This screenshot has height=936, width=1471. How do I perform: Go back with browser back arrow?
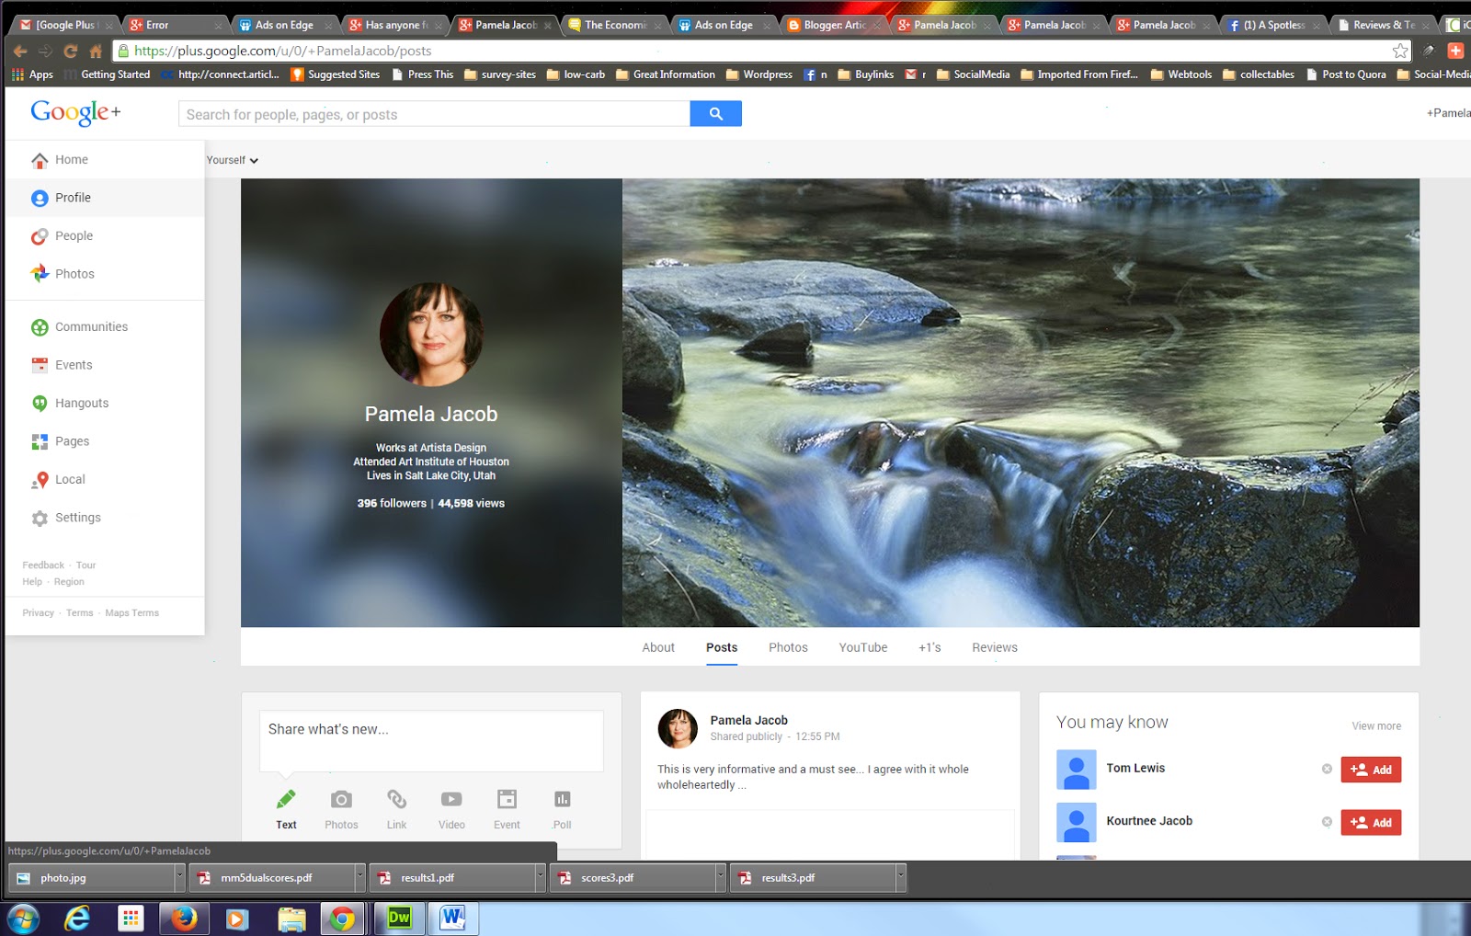[20, 51]
